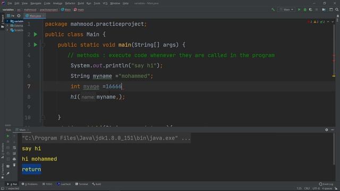Click the green Run button in toolbar
The image size is (340, 191).
pyautogui.click(x=299, y=10)
